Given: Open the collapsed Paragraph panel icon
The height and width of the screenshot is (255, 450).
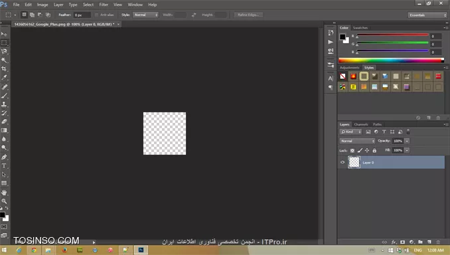Looking at the screenshot, I should pyautogui.click(x=331, y=87).
